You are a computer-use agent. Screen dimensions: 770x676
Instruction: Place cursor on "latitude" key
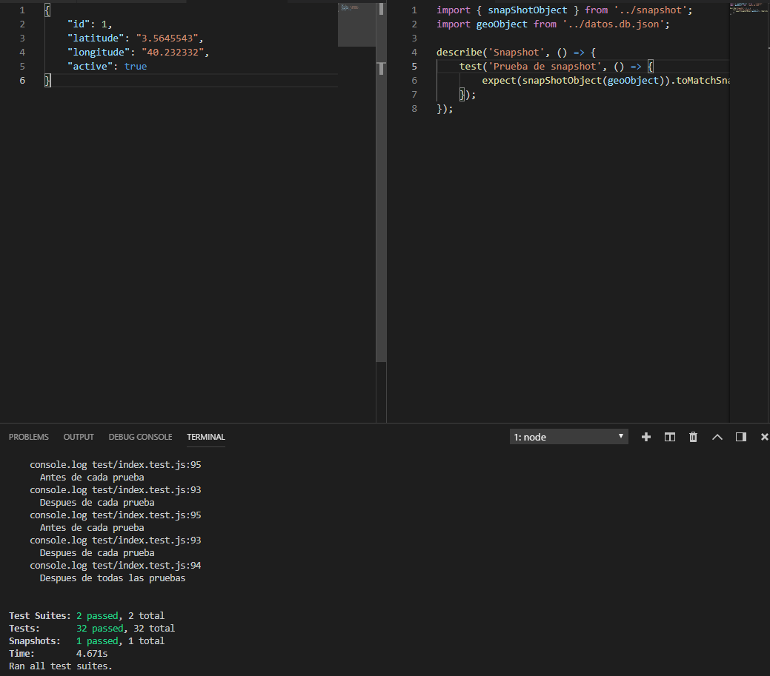pos(96,39)
